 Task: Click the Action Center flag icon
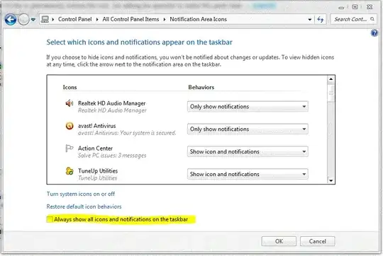[x=70, y=148]
